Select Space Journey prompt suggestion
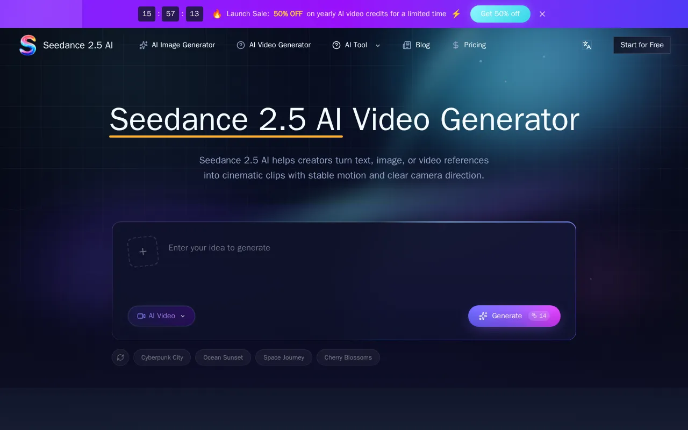The image size is (688, 430). click(284, 357)
